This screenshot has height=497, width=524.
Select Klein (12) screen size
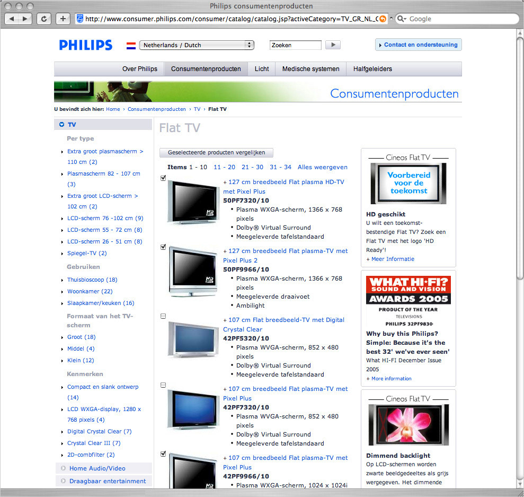[x=81, y=360]
